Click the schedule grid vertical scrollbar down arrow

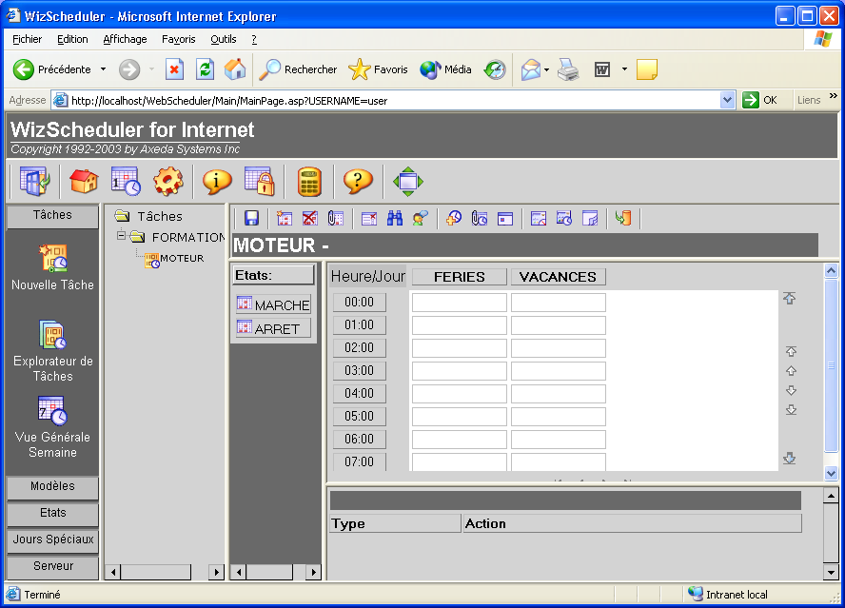[831, 473]
